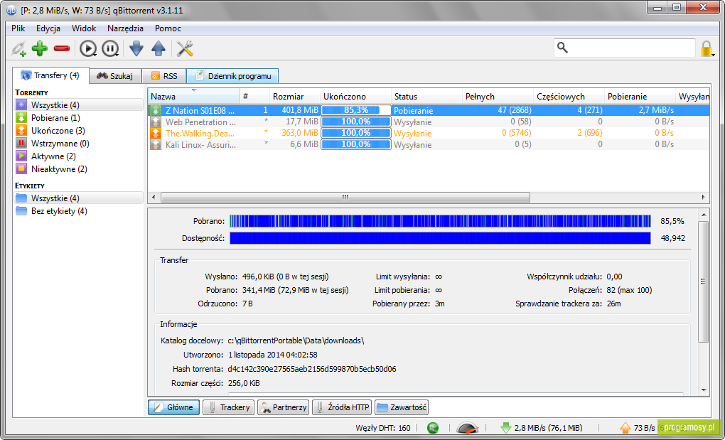Click the orange upload arrow in status bar
The height and width of the screenshot is (440, 725).
[625, 428]
